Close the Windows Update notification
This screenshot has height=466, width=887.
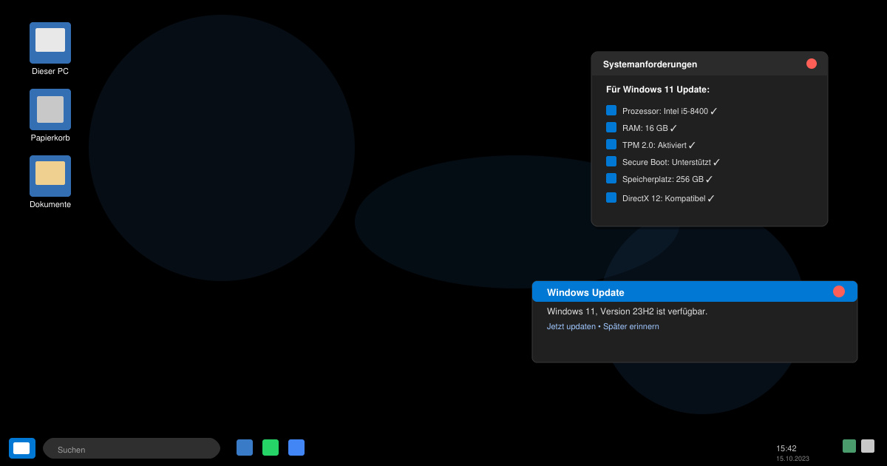pyautogui.click(x=839, y=291)
